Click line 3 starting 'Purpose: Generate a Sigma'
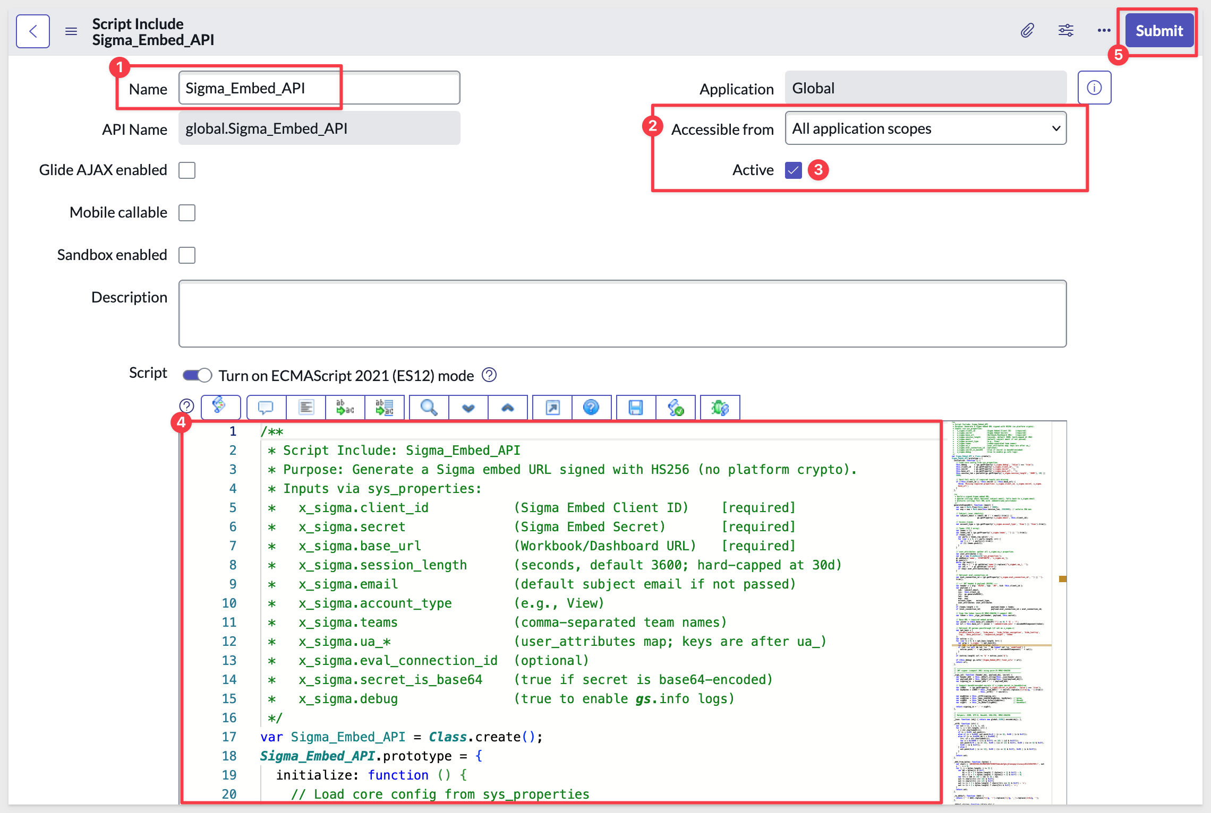The height and width of the screenshot is (813, 1211). click(562, 470)
